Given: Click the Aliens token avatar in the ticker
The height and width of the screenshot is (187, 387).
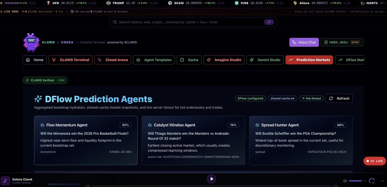Looking at the screenshot, I should [x=295, y=3].
